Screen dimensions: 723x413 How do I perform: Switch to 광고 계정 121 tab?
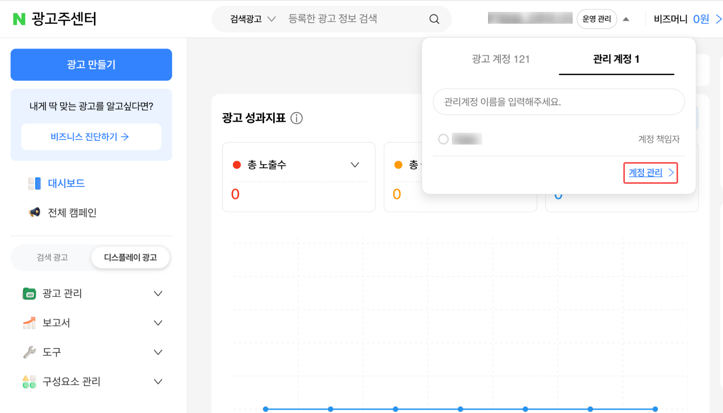click(501, 59)
